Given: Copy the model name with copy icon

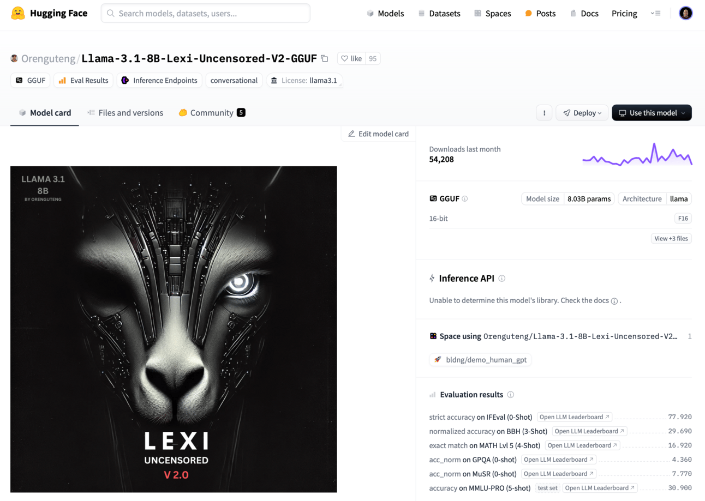Looking at the screenshot, I should click(x=325, y=58).
